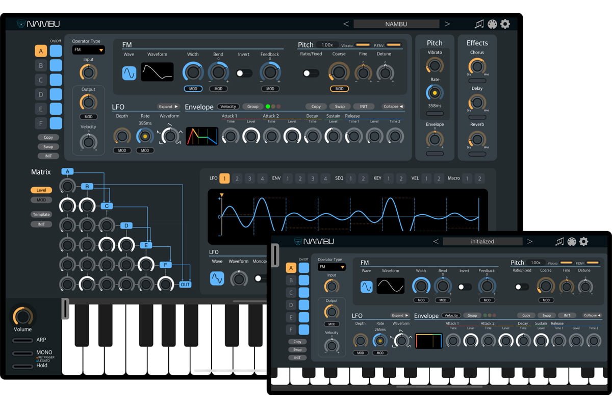
Task: Click FM waveform display in large window
Action: [157, 72]
